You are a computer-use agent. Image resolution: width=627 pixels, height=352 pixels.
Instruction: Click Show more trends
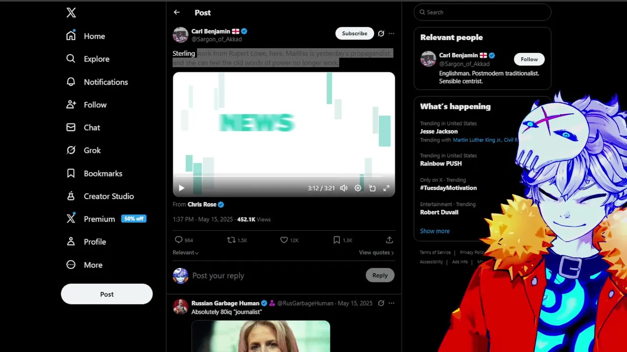[434, 231]
